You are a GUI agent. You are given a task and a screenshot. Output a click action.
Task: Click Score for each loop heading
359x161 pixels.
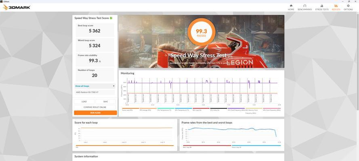(86, 123)
